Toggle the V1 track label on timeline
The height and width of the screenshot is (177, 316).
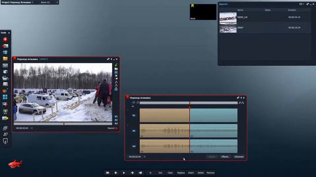(134, 116)
